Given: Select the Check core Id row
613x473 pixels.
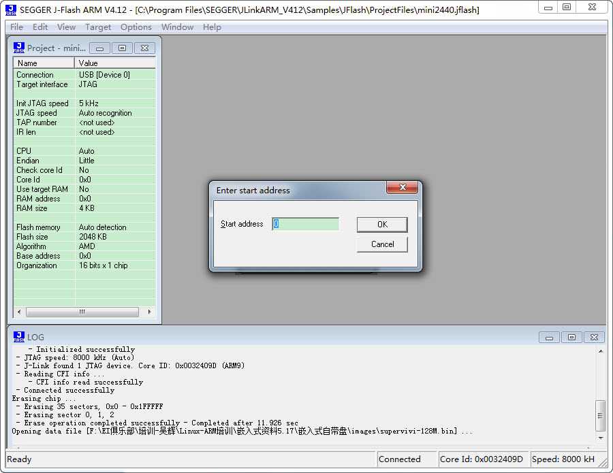Looking at the screenshot, I should pos(84,170).
